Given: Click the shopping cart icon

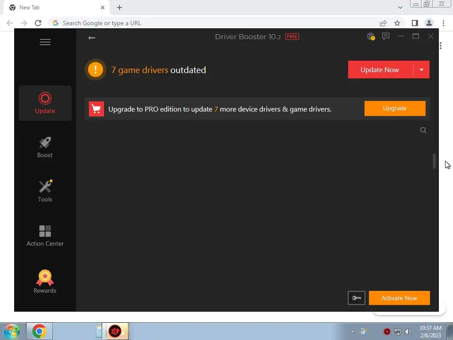Looking at the screenshot, I should 96,109.
